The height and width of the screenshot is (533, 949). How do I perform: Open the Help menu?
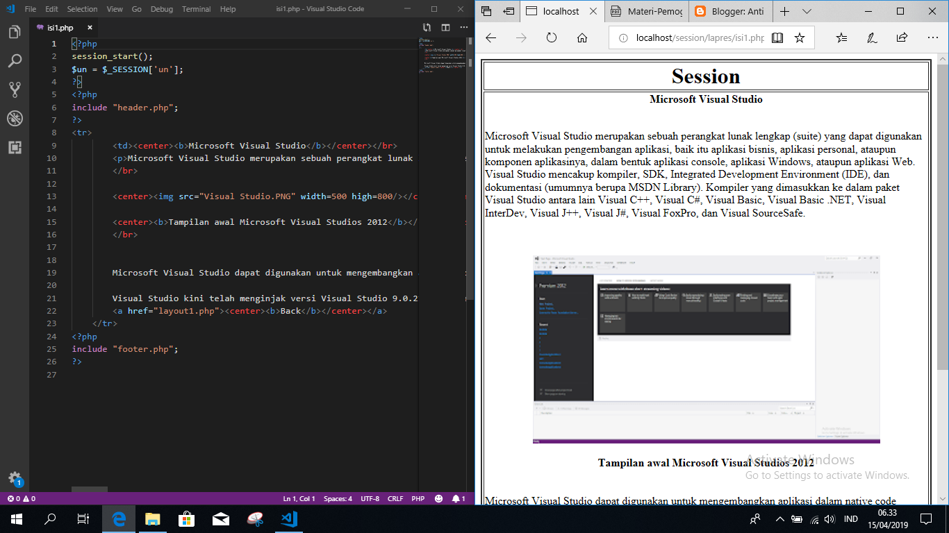(x=228, y=9)
